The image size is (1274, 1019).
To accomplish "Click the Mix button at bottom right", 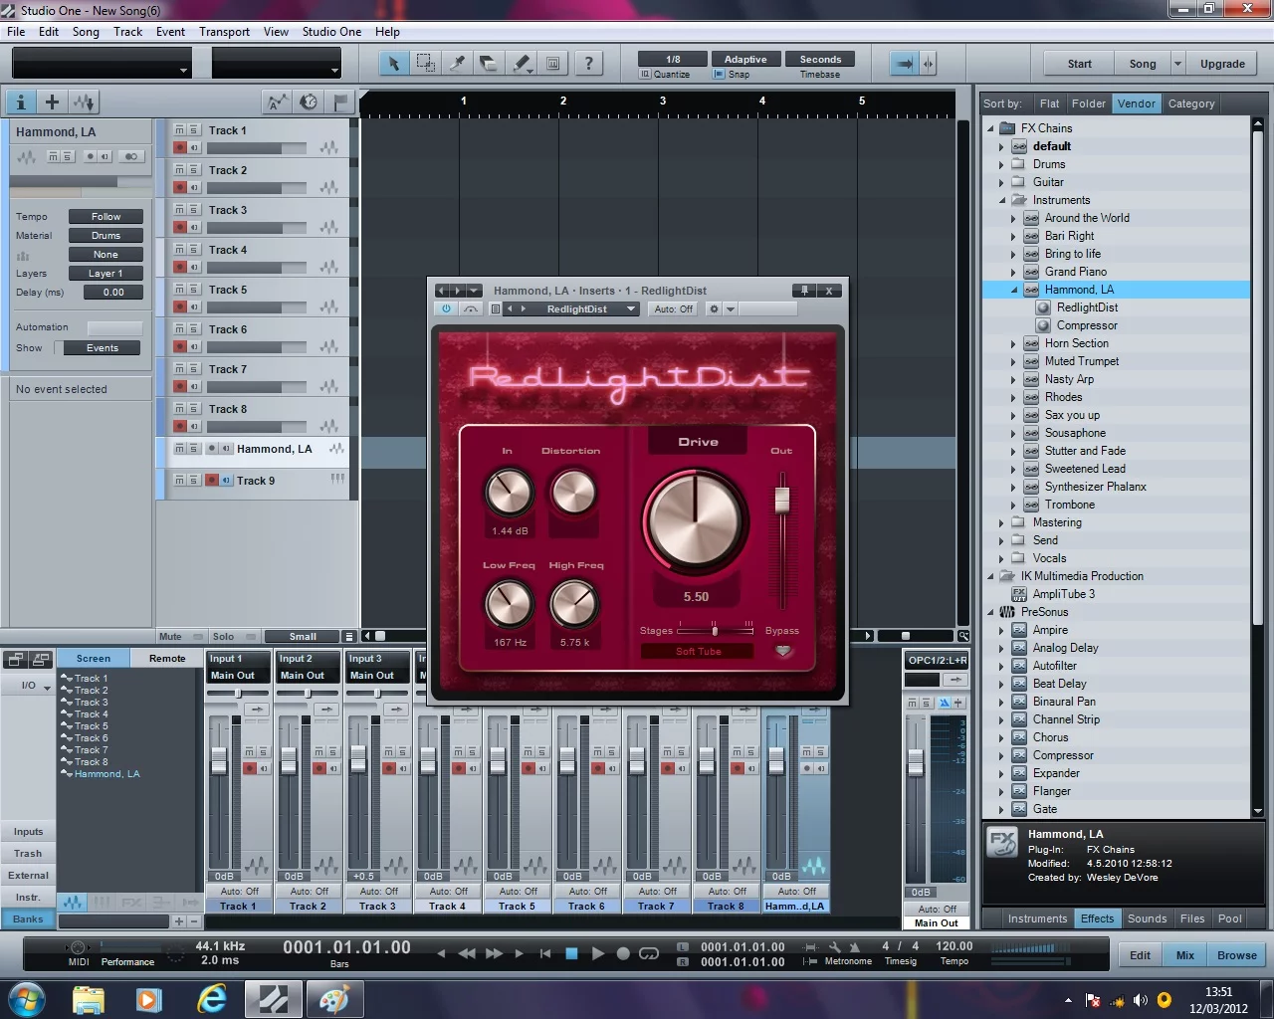I will [1184, 954].
